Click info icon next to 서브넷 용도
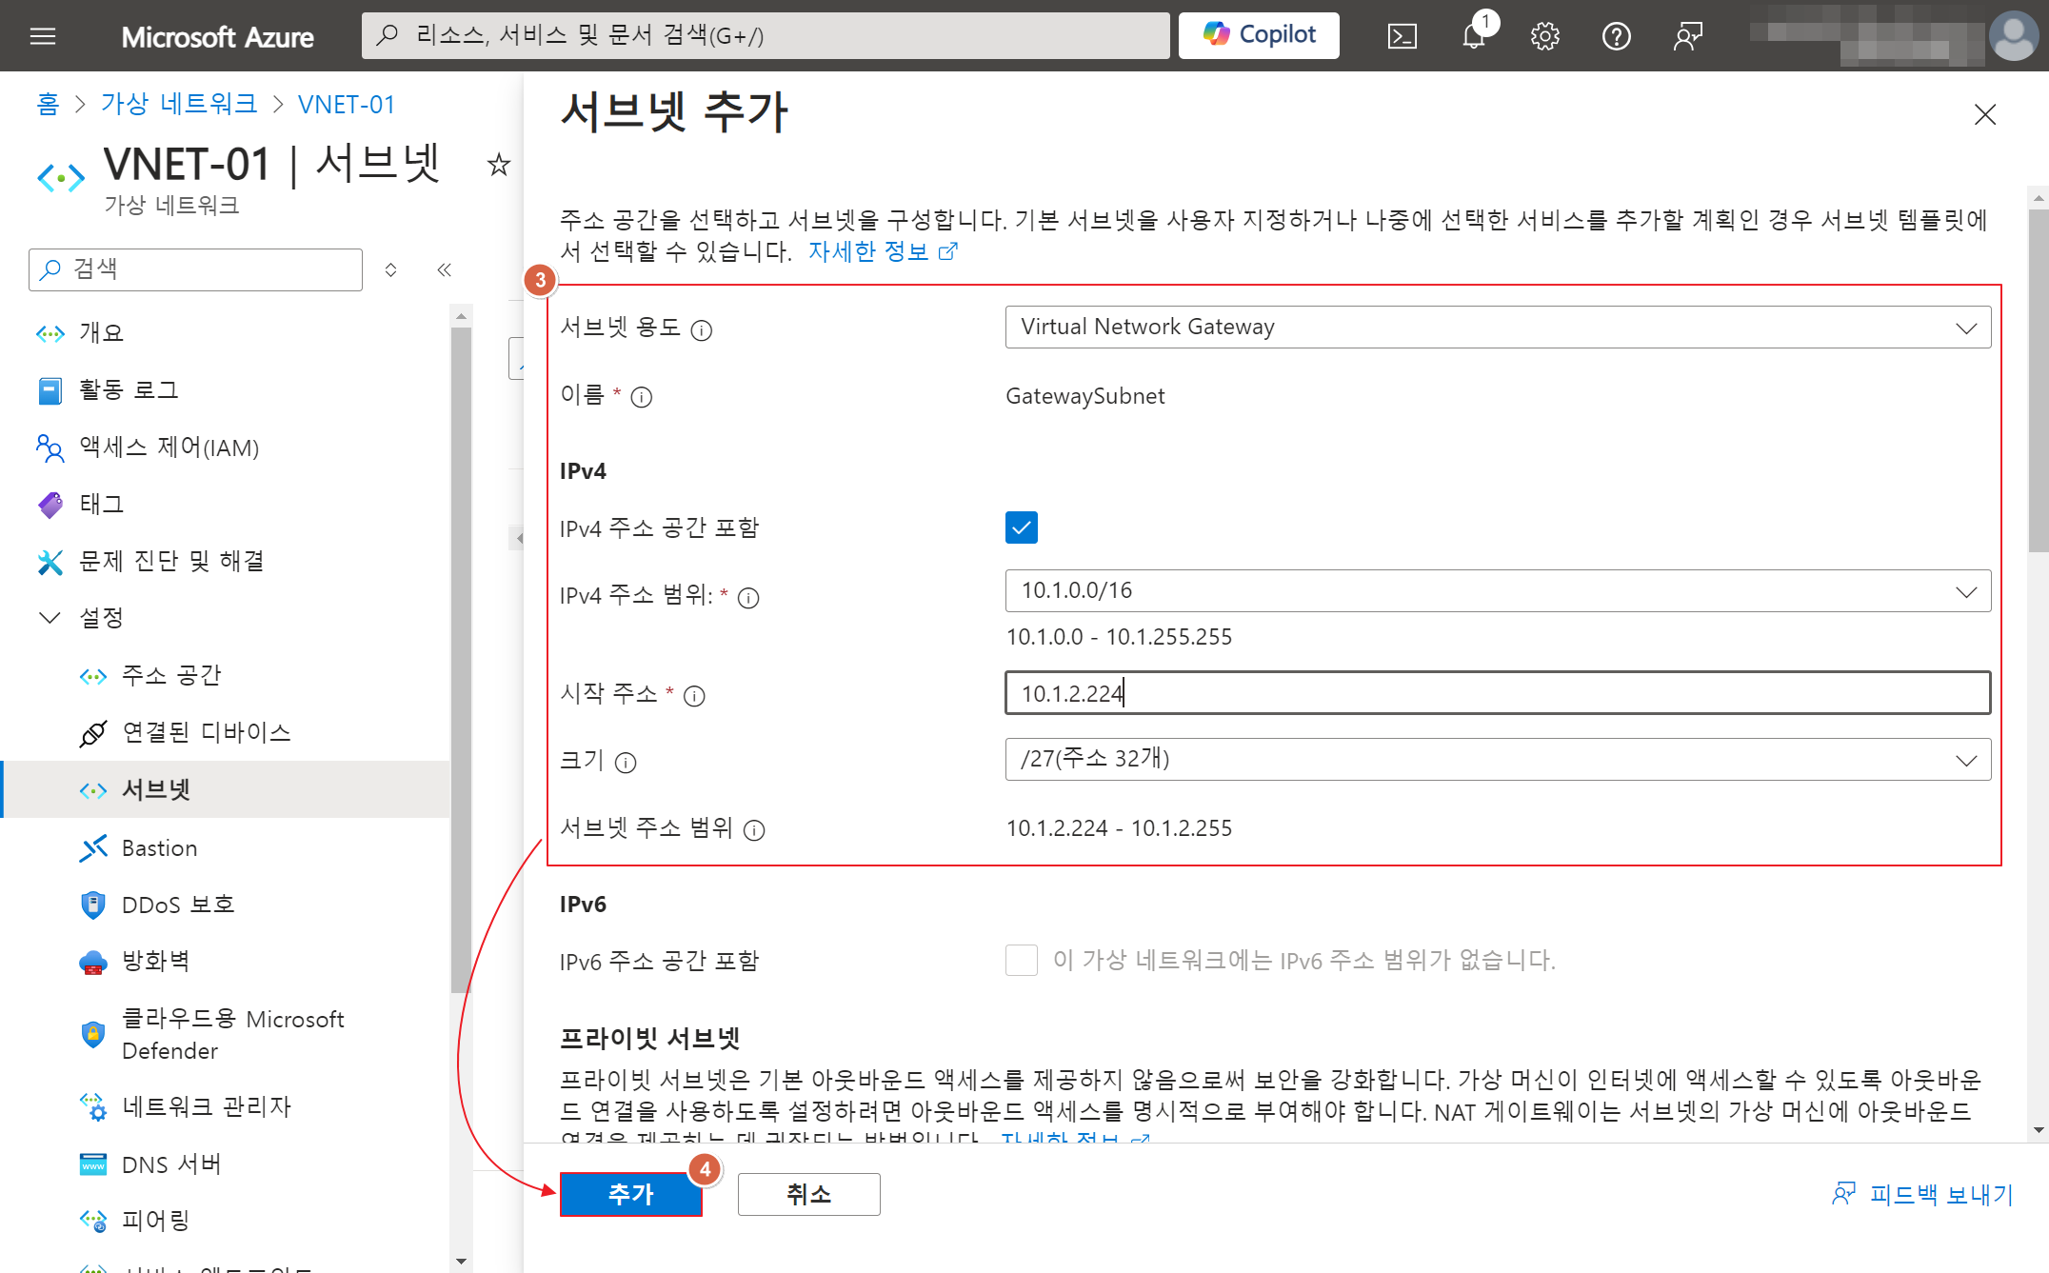The image size is (2049, 1273). 702,330
